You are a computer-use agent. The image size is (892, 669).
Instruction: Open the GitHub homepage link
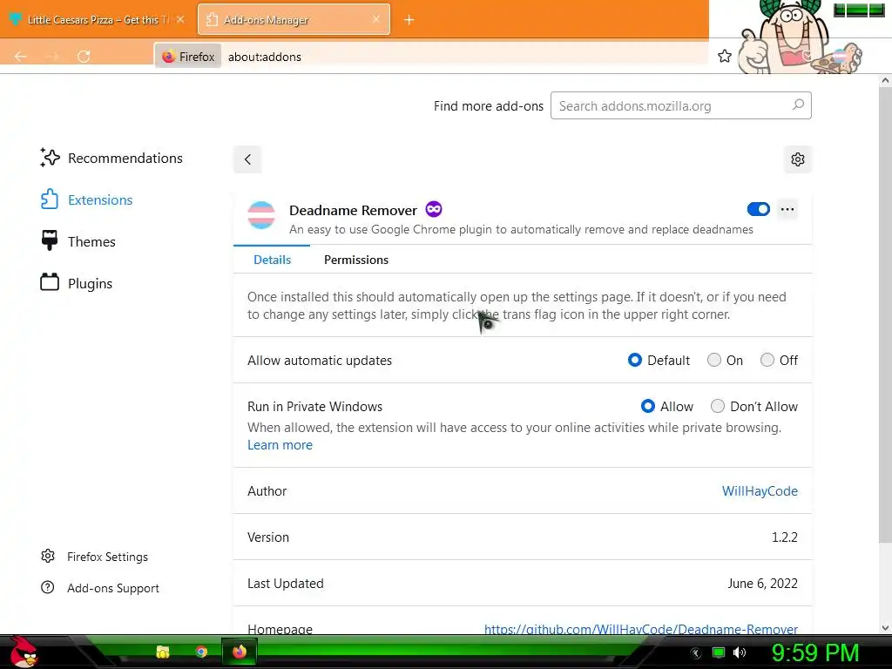point(640,628)
